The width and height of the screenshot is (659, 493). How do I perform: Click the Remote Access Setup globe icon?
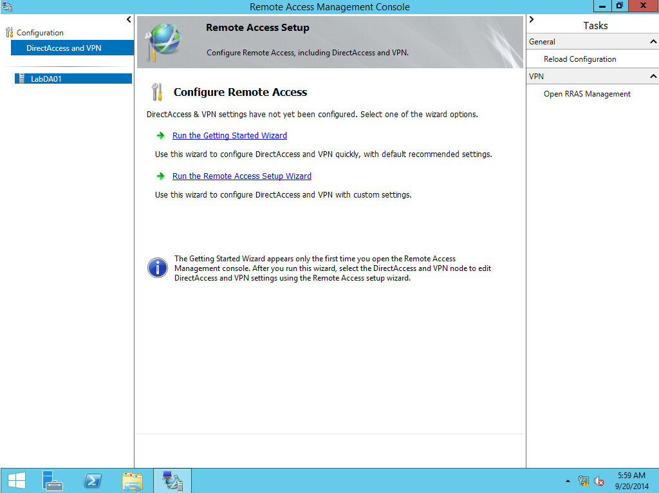click(163, 42)
